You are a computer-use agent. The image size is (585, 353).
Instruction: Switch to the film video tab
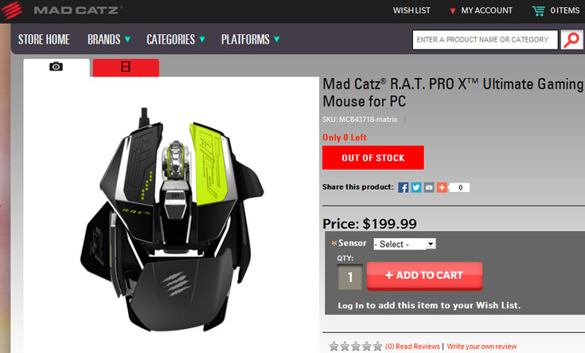click(x=126, y=67)
